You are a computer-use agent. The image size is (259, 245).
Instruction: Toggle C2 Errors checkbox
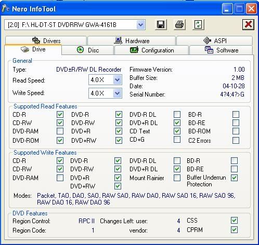236,140
